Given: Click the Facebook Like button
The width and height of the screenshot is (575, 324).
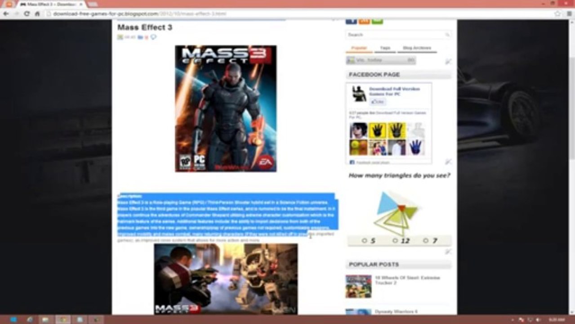Looking at the screenshot, I should 378,102.
